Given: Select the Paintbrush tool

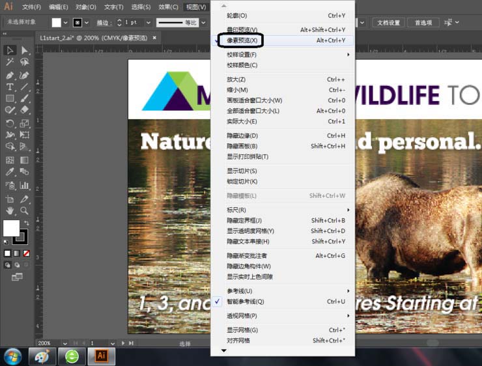Looking at the screenshot, I should pos(24,98).
